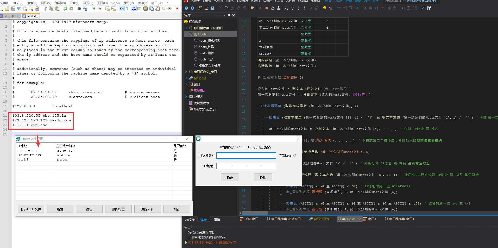The width and height of the screenshot is (498, 248).
Task: Open the 程序 panel dropdown arrow
Action: [224, 15]
